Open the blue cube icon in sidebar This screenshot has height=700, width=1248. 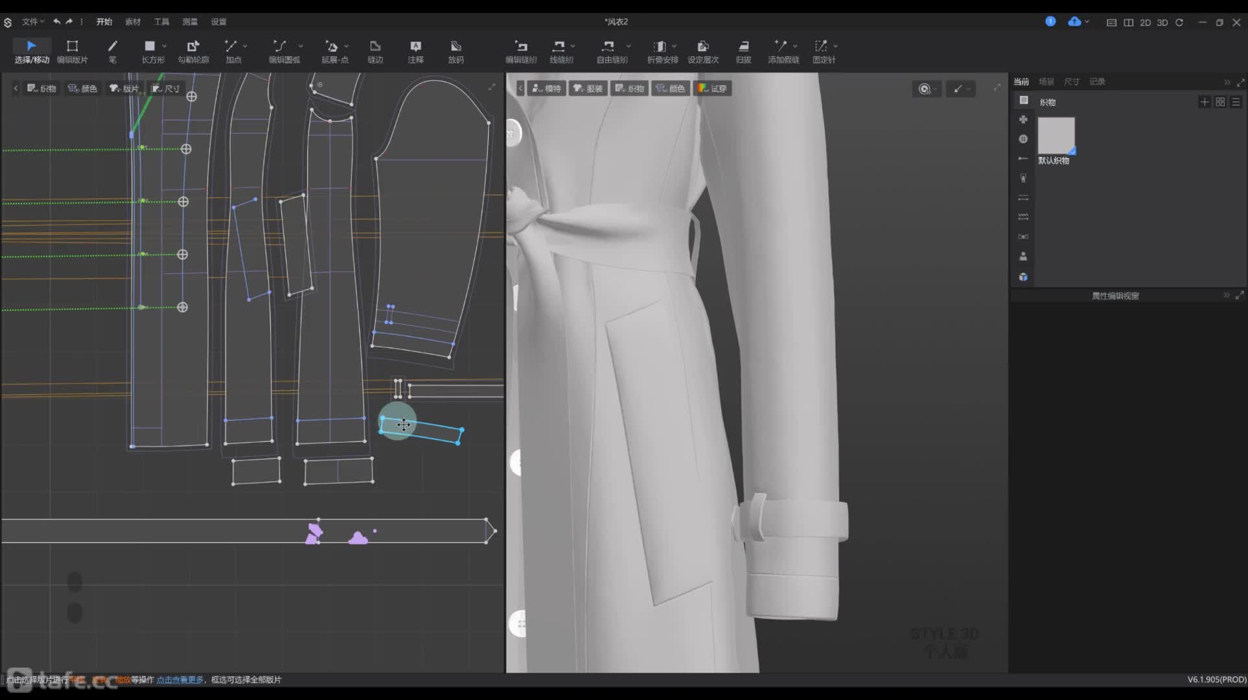(x=1023, y=277)
